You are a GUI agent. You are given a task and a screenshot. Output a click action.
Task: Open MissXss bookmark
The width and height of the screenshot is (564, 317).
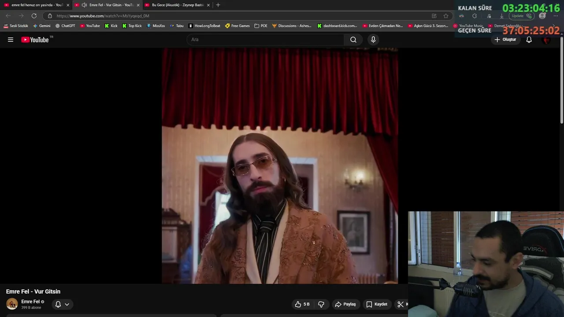tap(156, 26)
